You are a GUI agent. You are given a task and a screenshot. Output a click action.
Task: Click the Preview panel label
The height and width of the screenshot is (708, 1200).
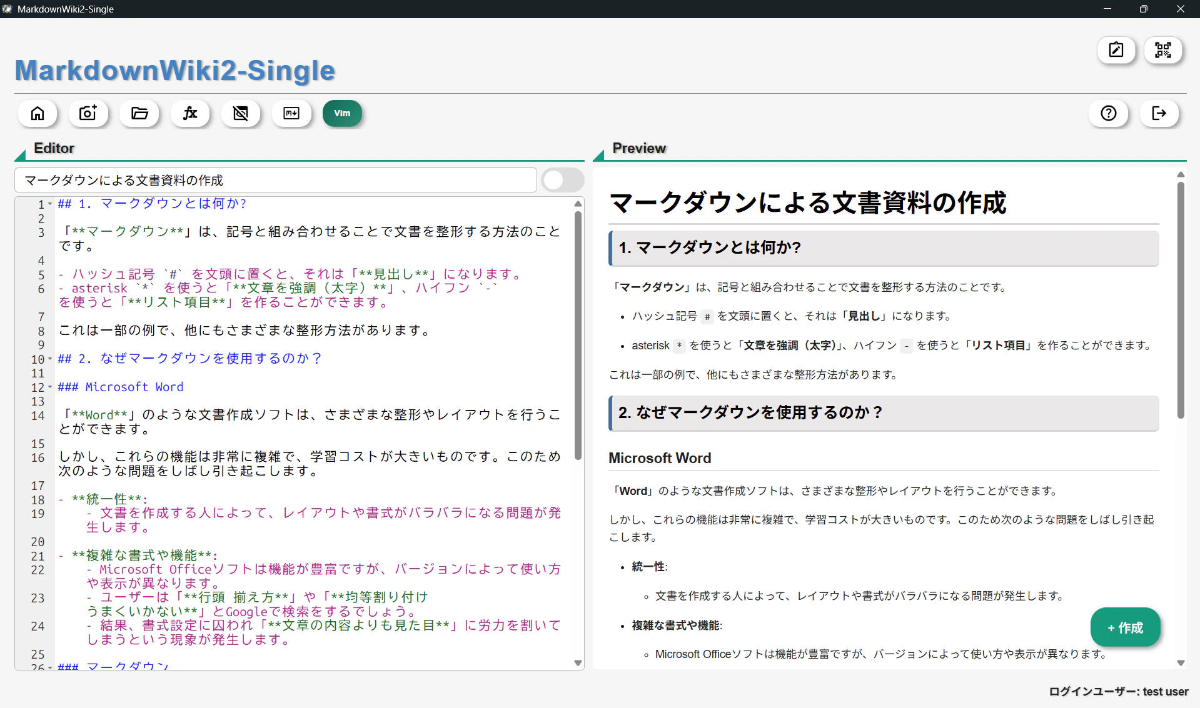tap(639, 148)
